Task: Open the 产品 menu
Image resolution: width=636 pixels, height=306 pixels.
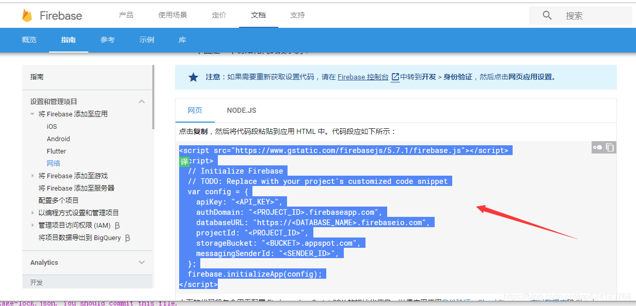Action: (x=126, y=15)
